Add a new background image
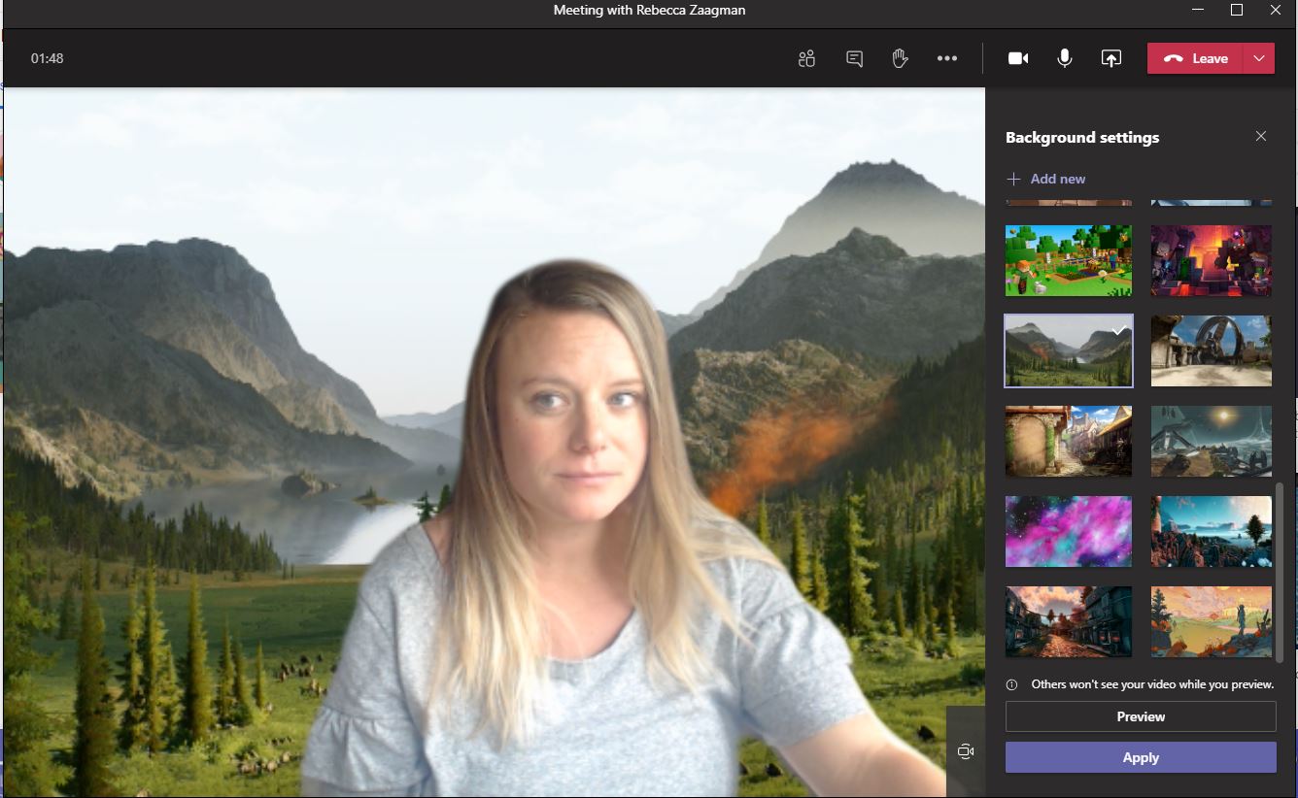 [x=1046, y=179]
